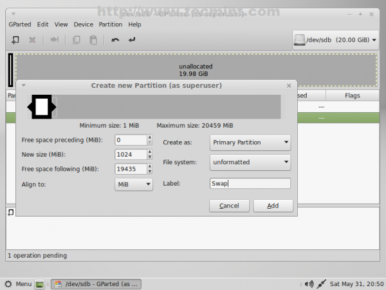Click the Paste partition toolbar icon

click(93, 40)
